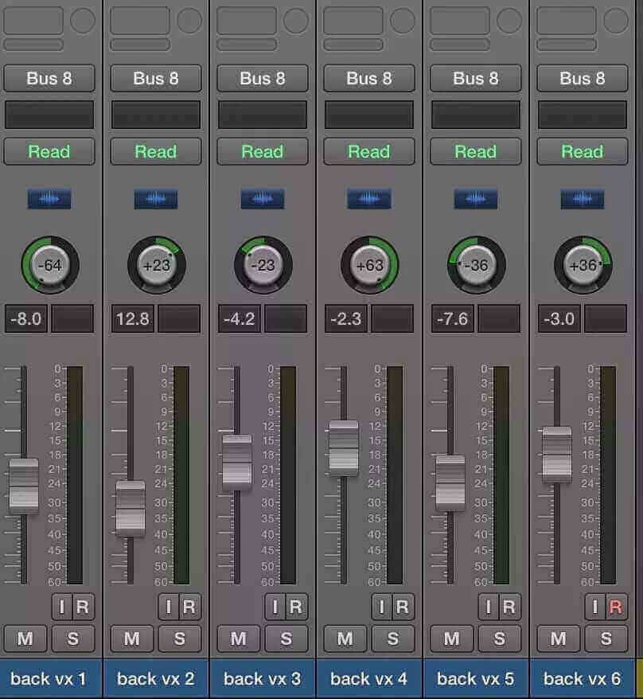This screenshot has height=699, width=643.
Task: Toggle input monitoring on back vx 5
Action: pyautogui.click(x=489, y=607)
